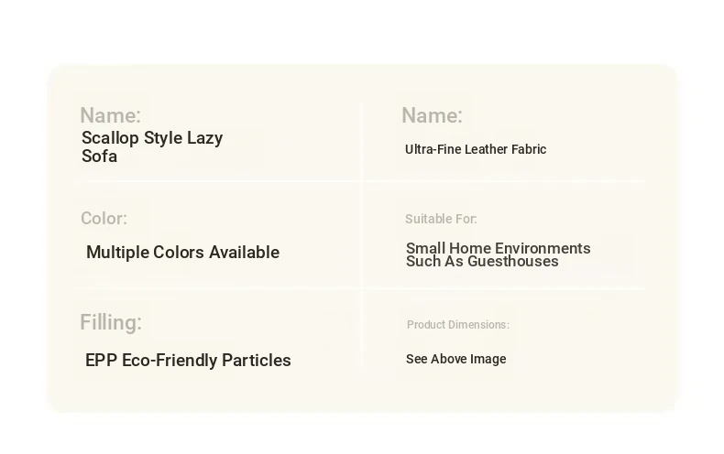The width and height of the screenshot is (724, 454).
Task: Click the second Name: label on the right
Action: click(432, 115)
